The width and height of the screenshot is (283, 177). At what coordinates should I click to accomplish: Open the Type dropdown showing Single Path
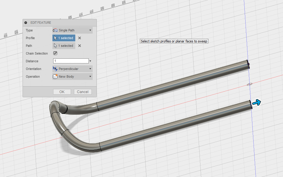pyautogui.click(x=72, y=30)
